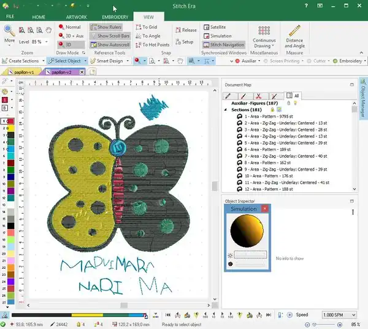The image size is (368, 329).
Task: Click the Snap To Grid button
Action: [x=147, y=27]
